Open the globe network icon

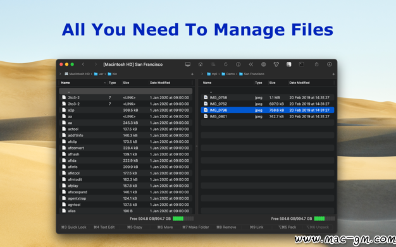tap(263, 64)
